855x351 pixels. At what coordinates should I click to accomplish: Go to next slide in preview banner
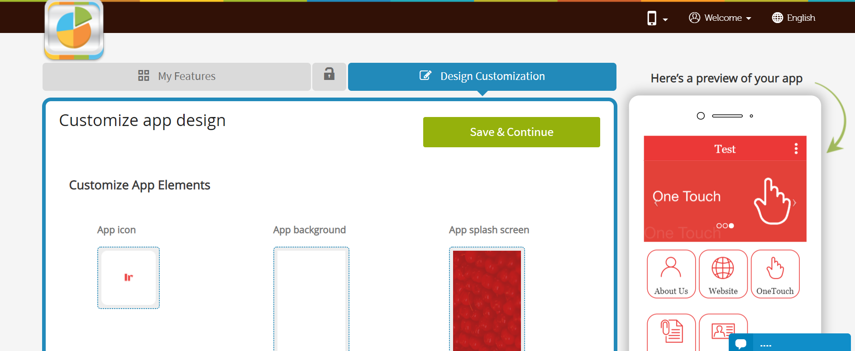pyautogui.click(x=794, y=203)
